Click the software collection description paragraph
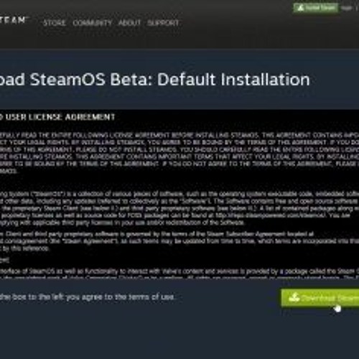Image resolution: width=359 pixels, height=359 pixels. click(179, 208)
